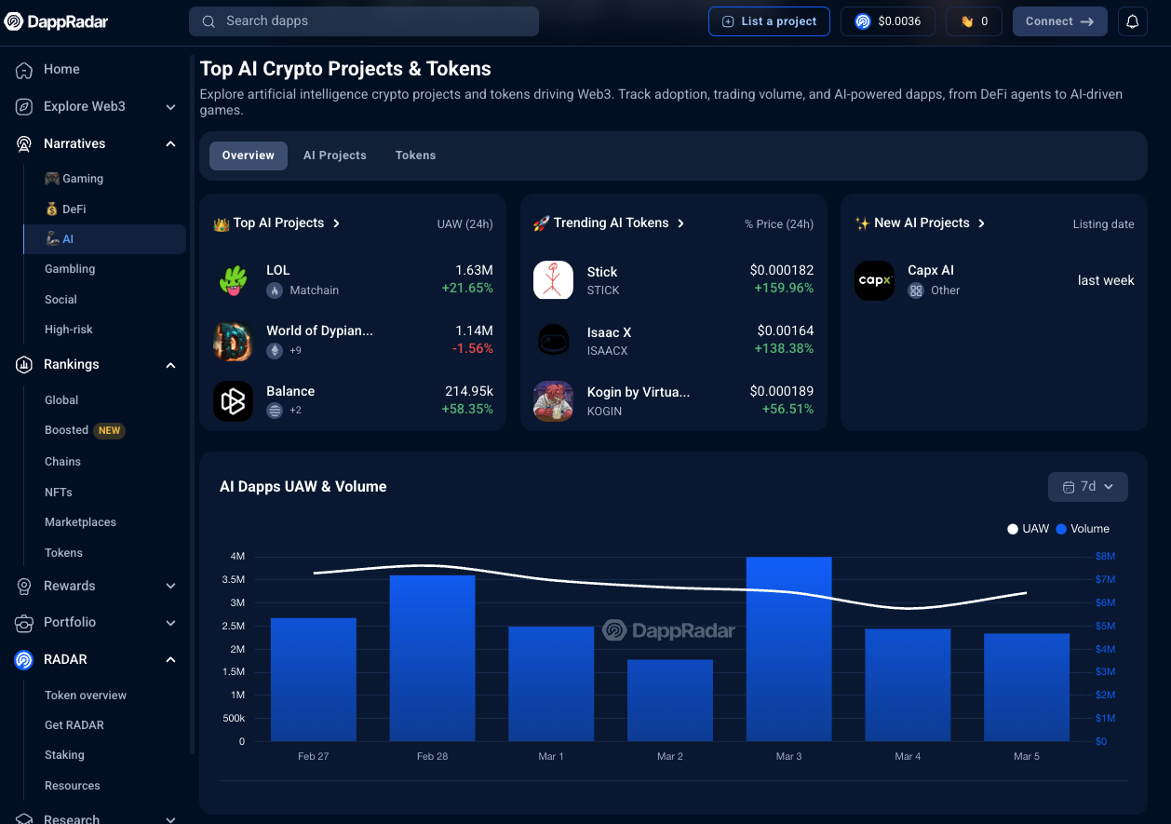Click the Narratives sidebar icon
This screenshot has height=824, width=1171.
[x=24, y=144]
